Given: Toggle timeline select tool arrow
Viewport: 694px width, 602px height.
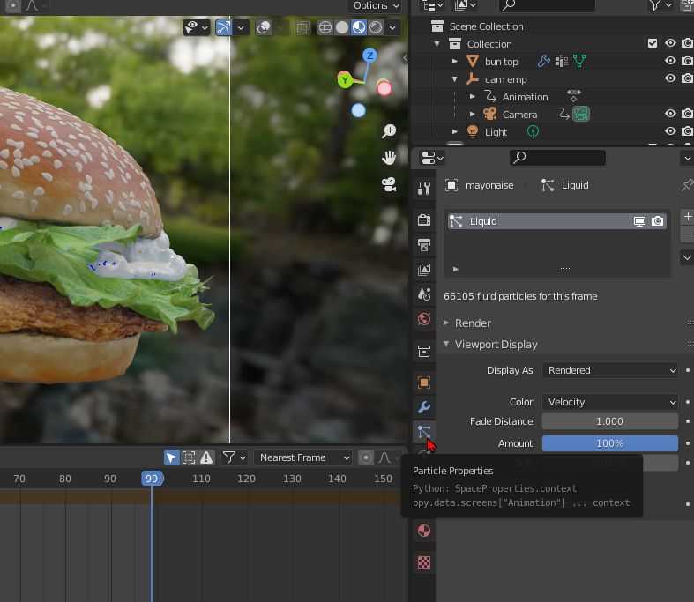Looking at the screenshot, I should coord(171,457).
